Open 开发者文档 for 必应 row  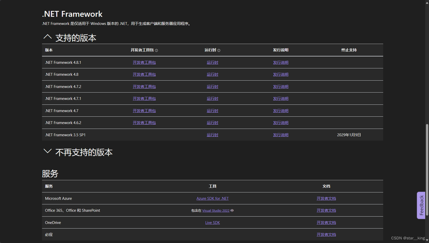click(326, 235)
